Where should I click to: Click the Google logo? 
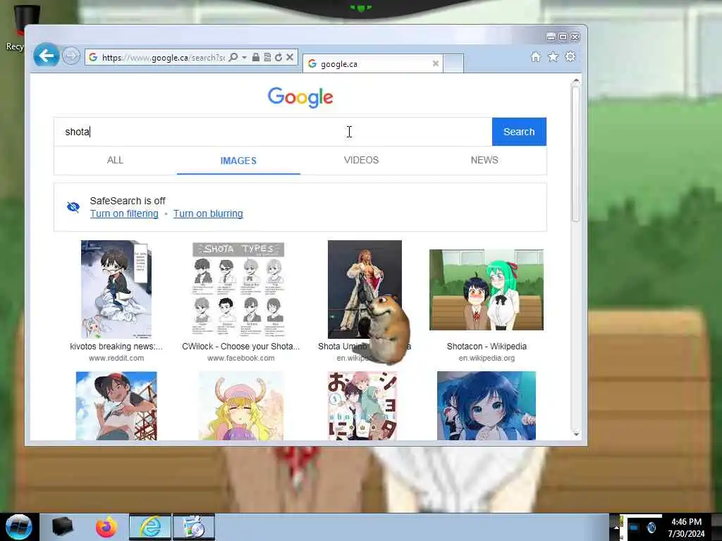pos(300,97)
